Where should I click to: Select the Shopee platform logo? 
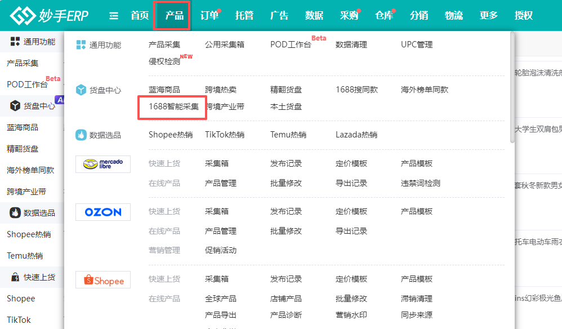[103, 280]
